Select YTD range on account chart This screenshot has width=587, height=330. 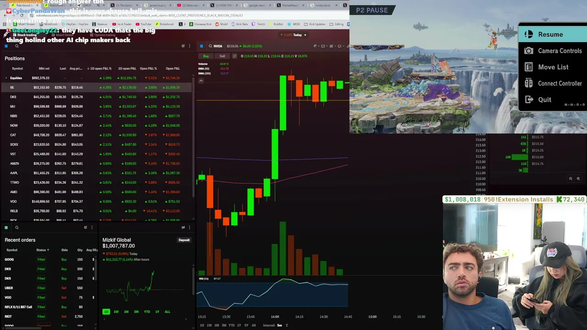click(147, 312)
